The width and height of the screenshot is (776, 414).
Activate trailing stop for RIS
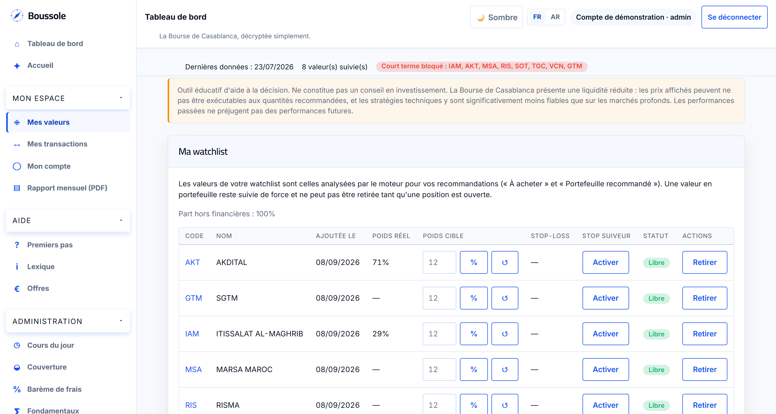[606, 404]
